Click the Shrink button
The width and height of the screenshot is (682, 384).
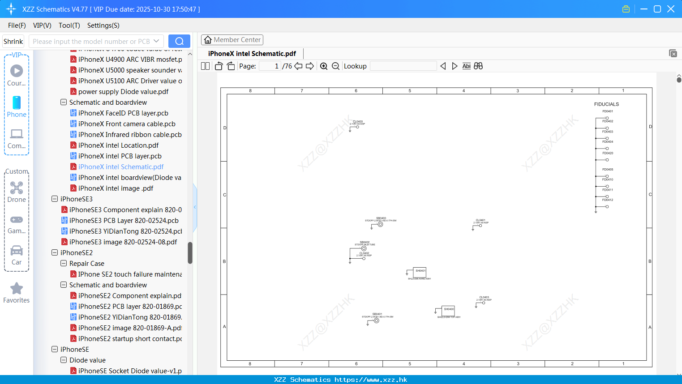click(x=13, y=41)
